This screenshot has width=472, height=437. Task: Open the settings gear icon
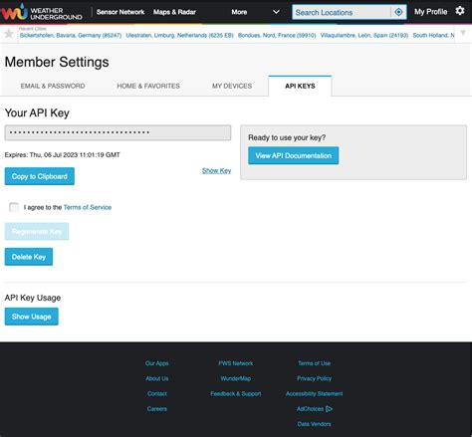pos(460,11)
